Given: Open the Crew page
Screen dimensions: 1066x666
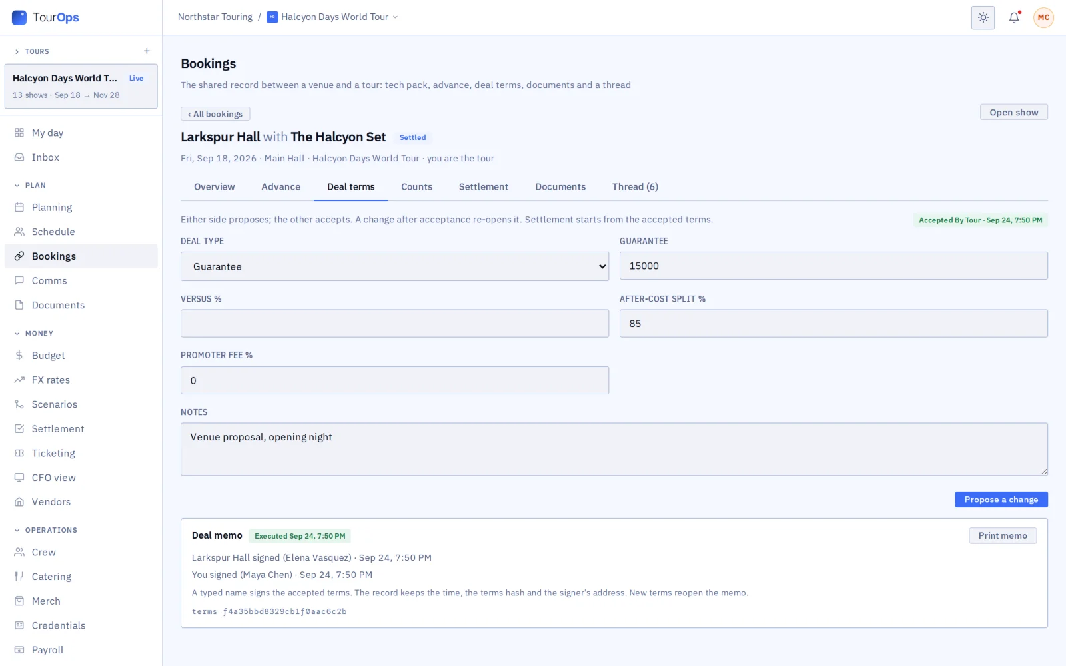Looking at the screenshot, I should (81, 553).
